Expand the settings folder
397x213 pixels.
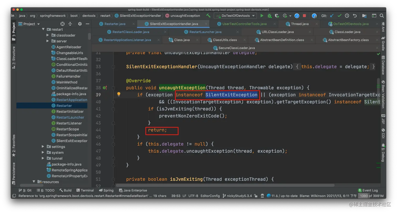43,147
